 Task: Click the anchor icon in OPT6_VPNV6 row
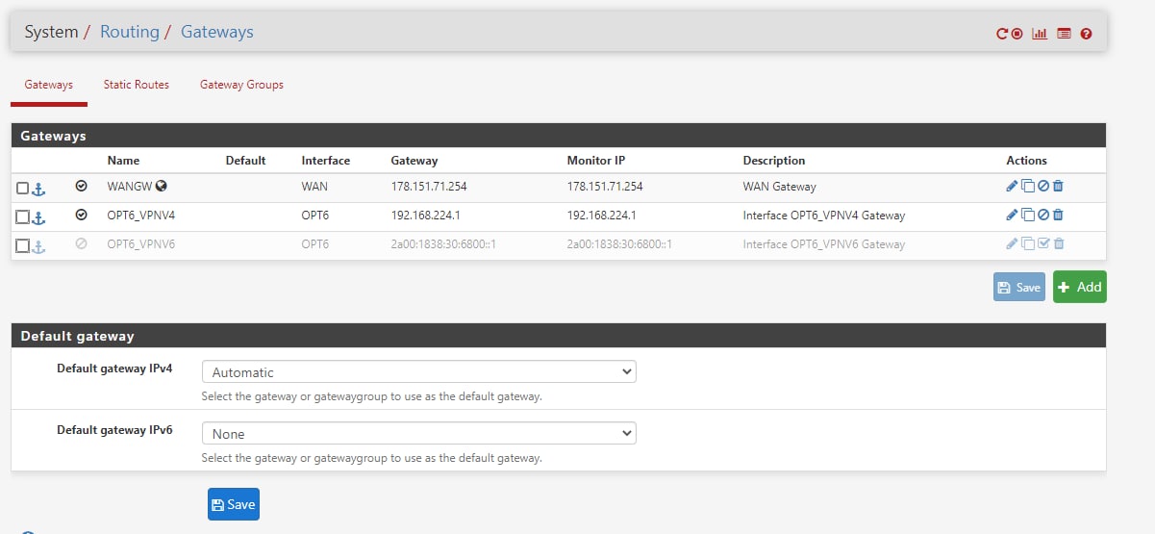point(39,246)
